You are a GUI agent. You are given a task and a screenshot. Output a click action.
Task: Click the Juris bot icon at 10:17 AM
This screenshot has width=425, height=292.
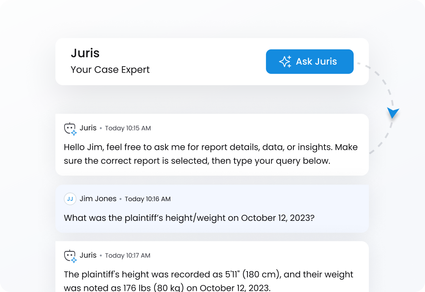(70, 256)
